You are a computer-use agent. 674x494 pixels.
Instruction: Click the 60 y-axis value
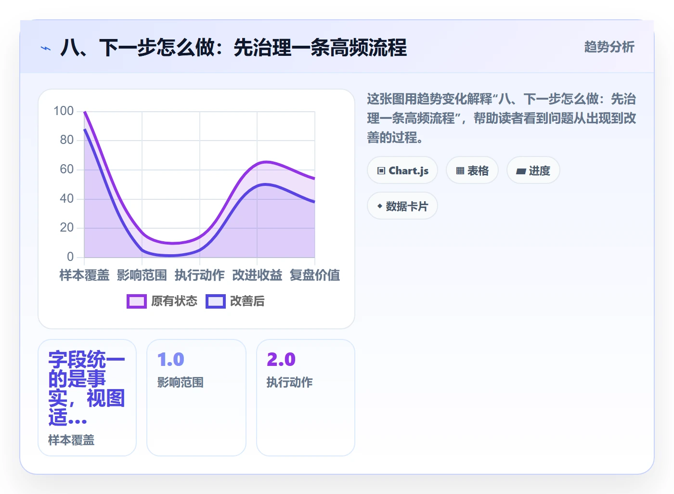tap(67, 169)
